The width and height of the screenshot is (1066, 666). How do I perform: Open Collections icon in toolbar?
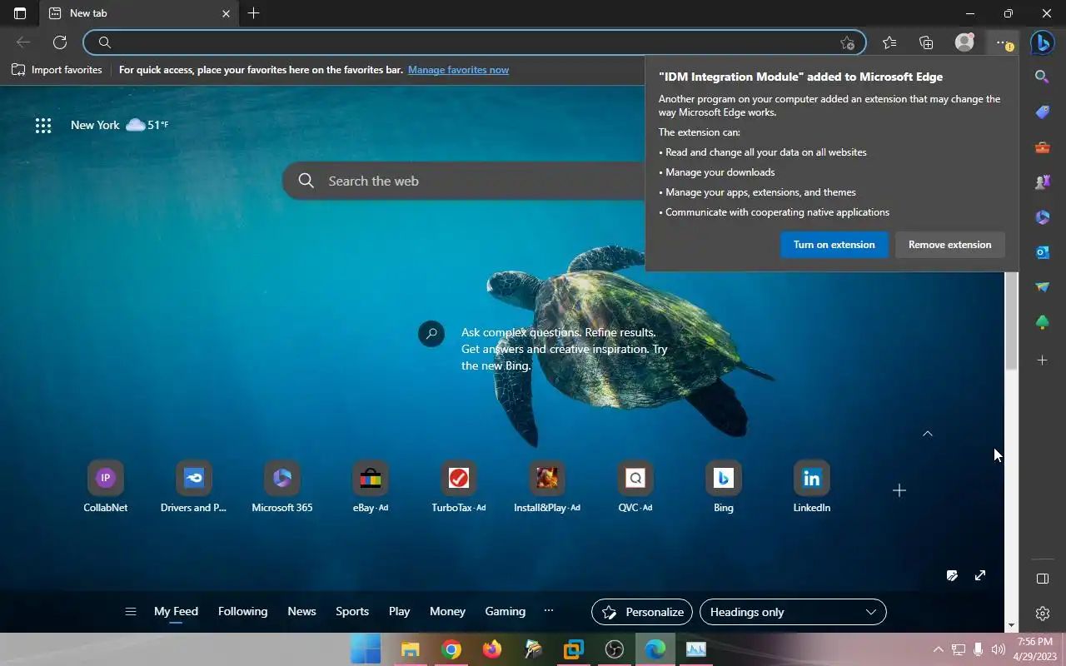[926, 42]
